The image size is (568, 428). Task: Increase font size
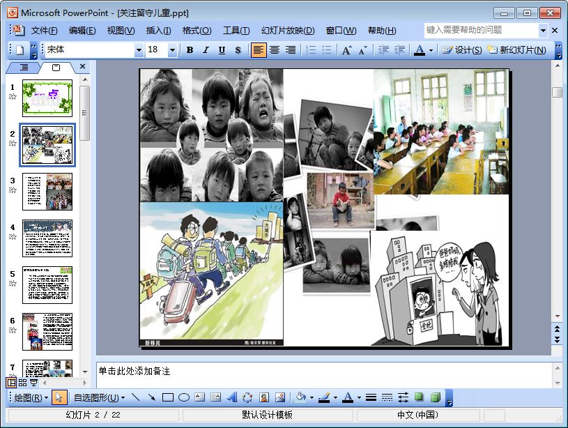[x=346, y=50]
